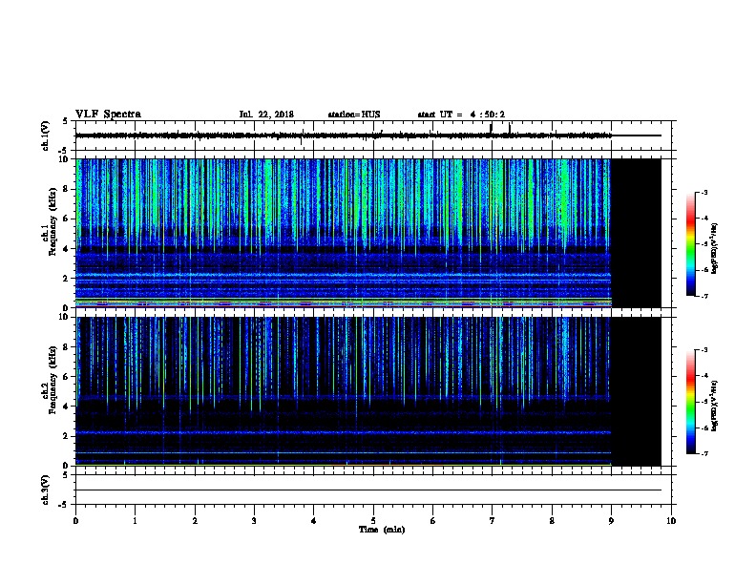Click the log(PSD) title beside ch.2 color bar

coord(715,406)
